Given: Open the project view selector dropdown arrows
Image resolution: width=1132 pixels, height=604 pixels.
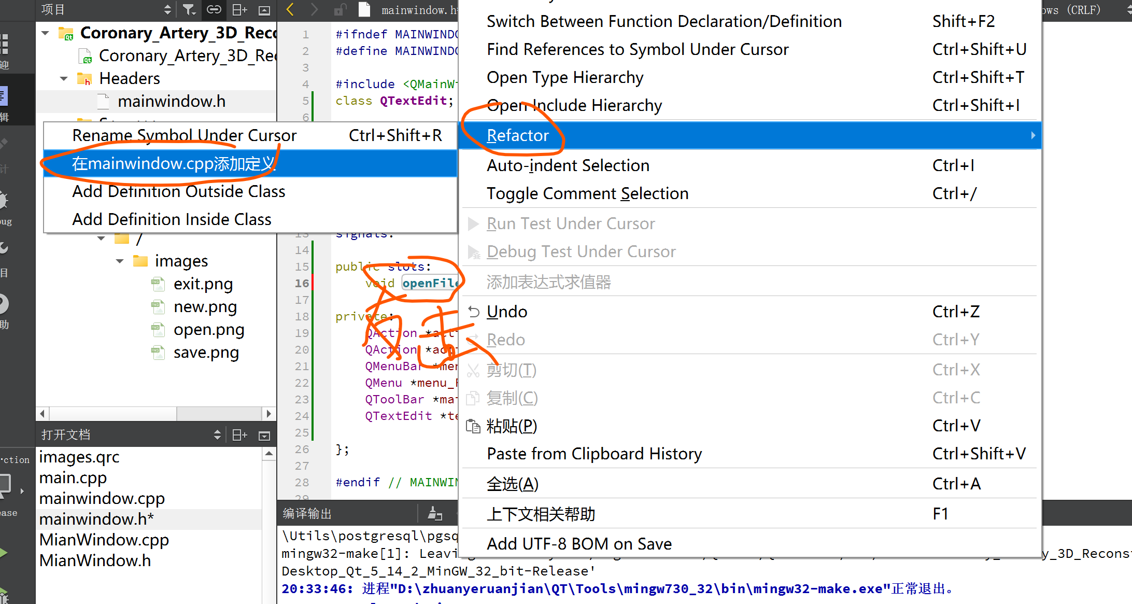Looking at the screenshot, I should [167, 9].
